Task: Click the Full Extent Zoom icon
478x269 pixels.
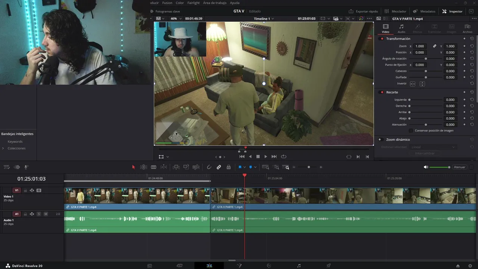Action: click(266, 167)
